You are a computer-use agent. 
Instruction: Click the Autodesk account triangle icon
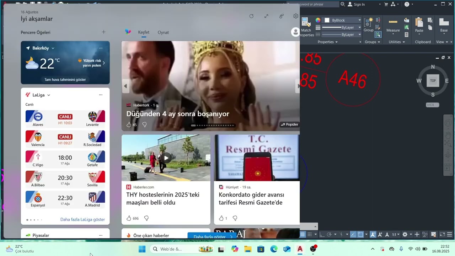[393, 4]
